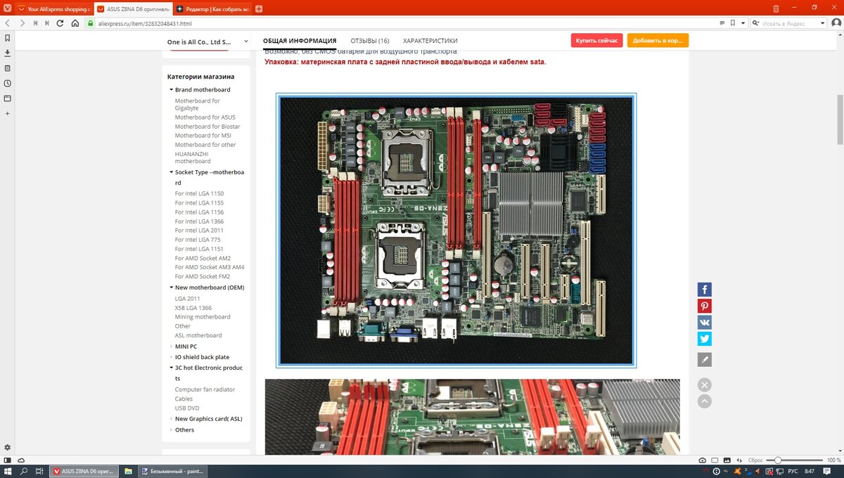
Task: Open the Downloads panel in sidebar
Action: tap(7, 53)
